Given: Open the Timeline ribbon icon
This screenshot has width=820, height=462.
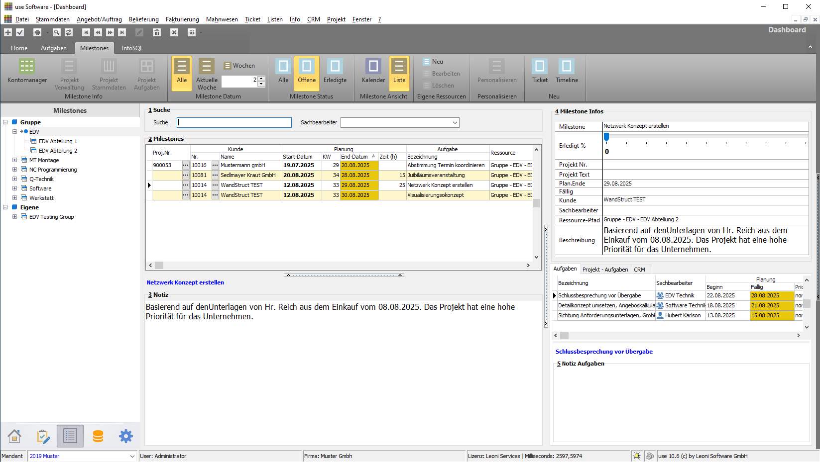Looking at the screenshot, I should pos(567,71).
